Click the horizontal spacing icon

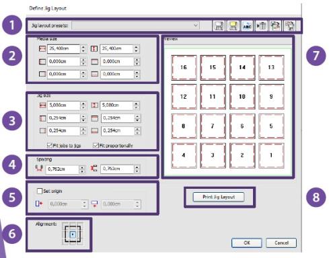tap(39, 169)
